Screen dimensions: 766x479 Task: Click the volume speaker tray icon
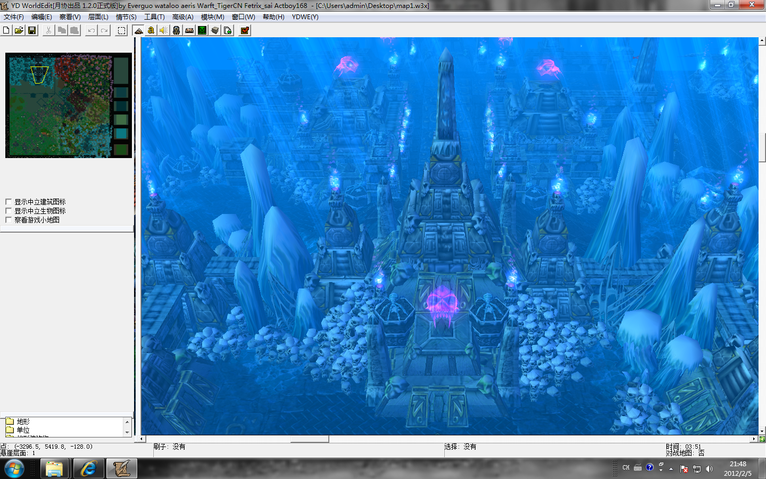[x=709, y=469]
